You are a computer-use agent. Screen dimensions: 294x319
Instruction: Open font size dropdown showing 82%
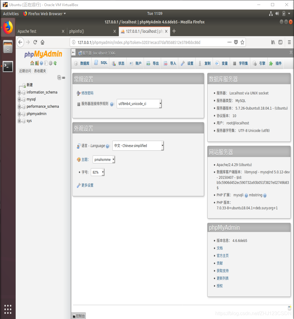click(98, 172)
